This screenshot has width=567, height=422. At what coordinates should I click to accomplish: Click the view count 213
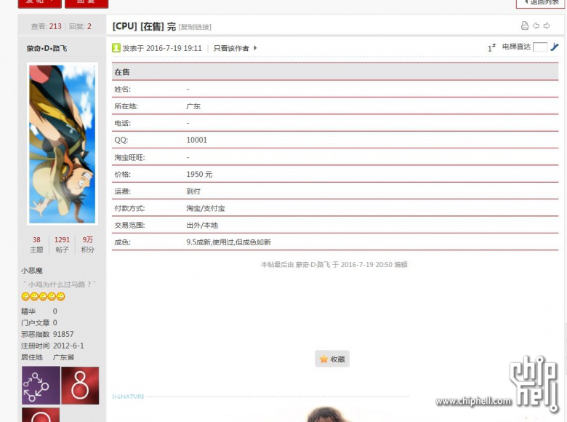[x=55, y=26]
